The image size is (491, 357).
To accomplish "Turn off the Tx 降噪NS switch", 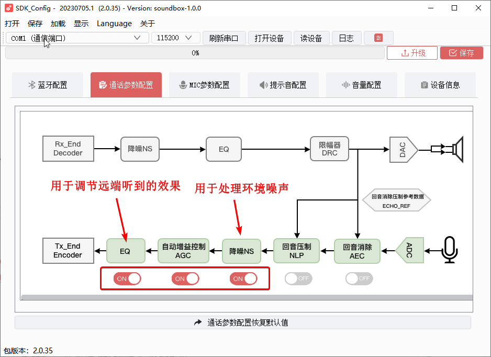I will pos(243,278).
